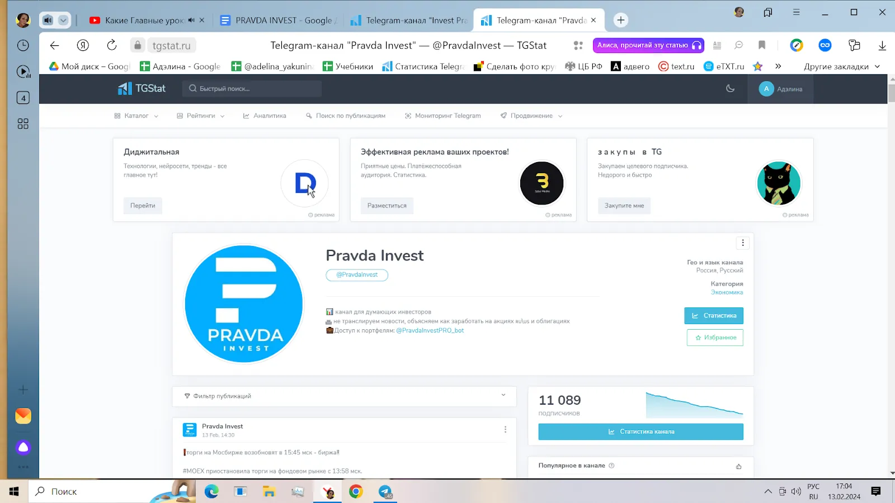Screen dimensions: 895x503
Task: Open Alice assistant sidebar icon
Action: 23,447
